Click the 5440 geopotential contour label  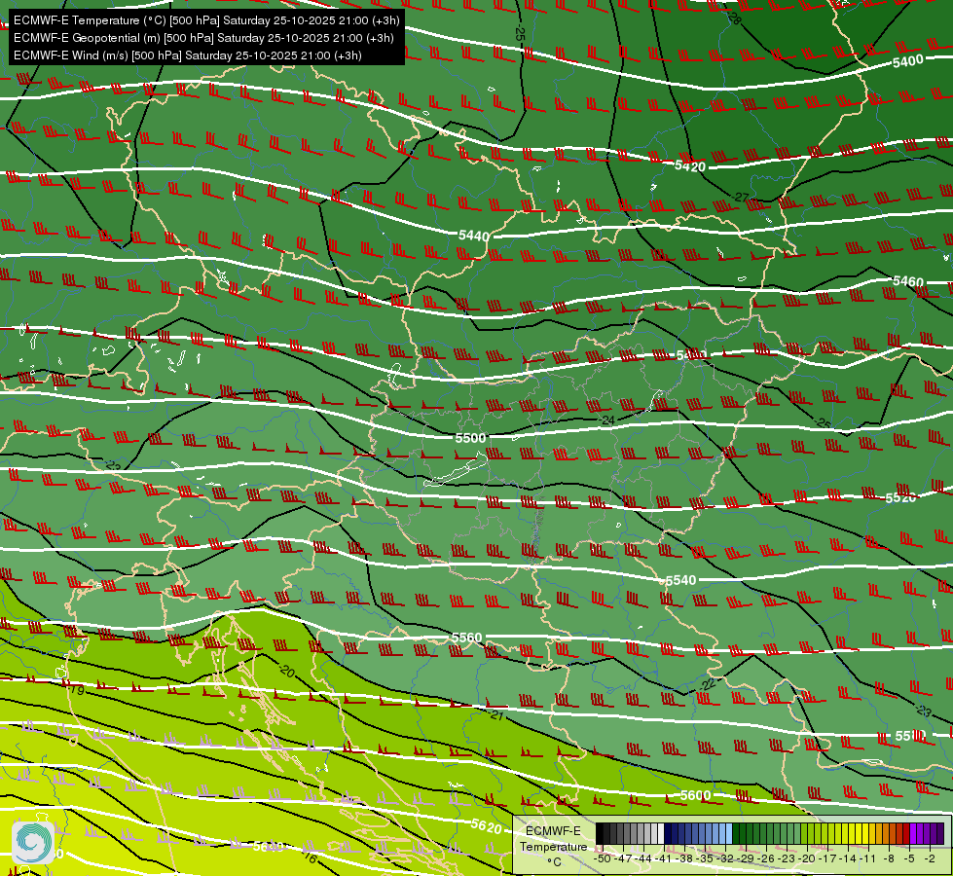pos(473,236)
